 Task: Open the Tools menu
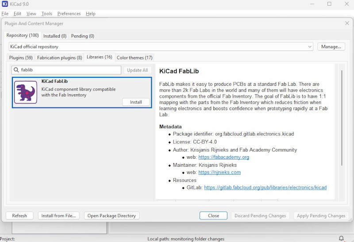click(x=47, y=14)
